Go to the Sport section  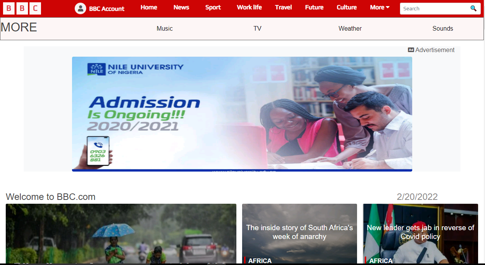tap(213, 7)
